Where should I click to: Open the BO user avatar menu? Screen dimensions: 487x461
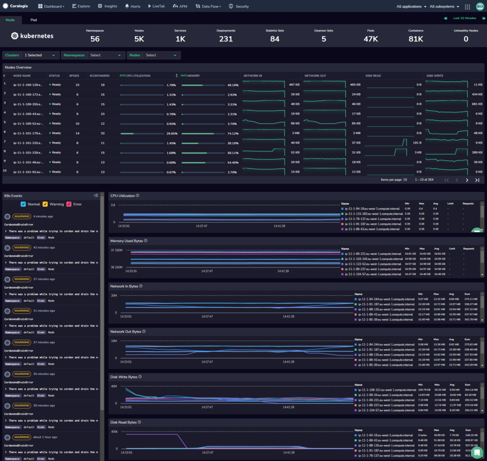480,7
